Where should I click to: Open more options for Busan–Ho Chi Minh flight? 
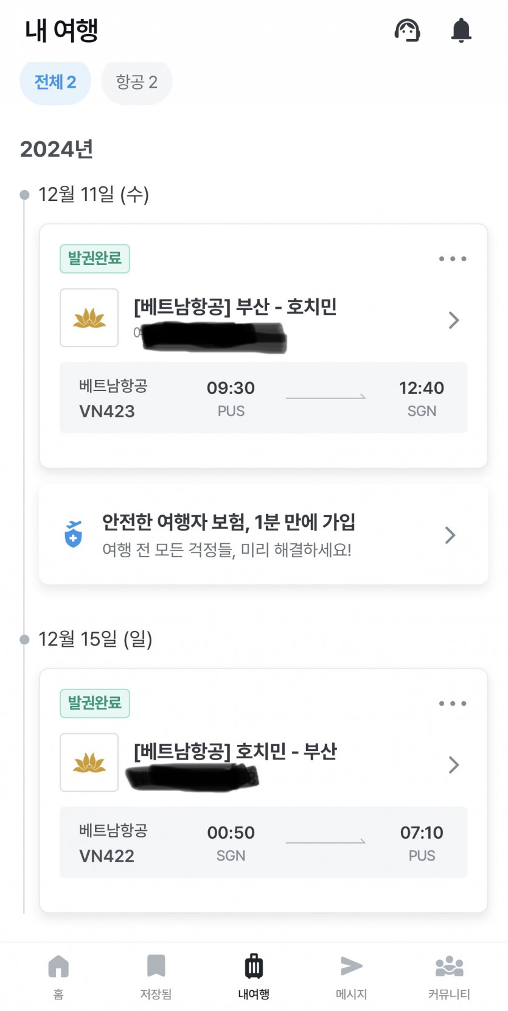453,259
